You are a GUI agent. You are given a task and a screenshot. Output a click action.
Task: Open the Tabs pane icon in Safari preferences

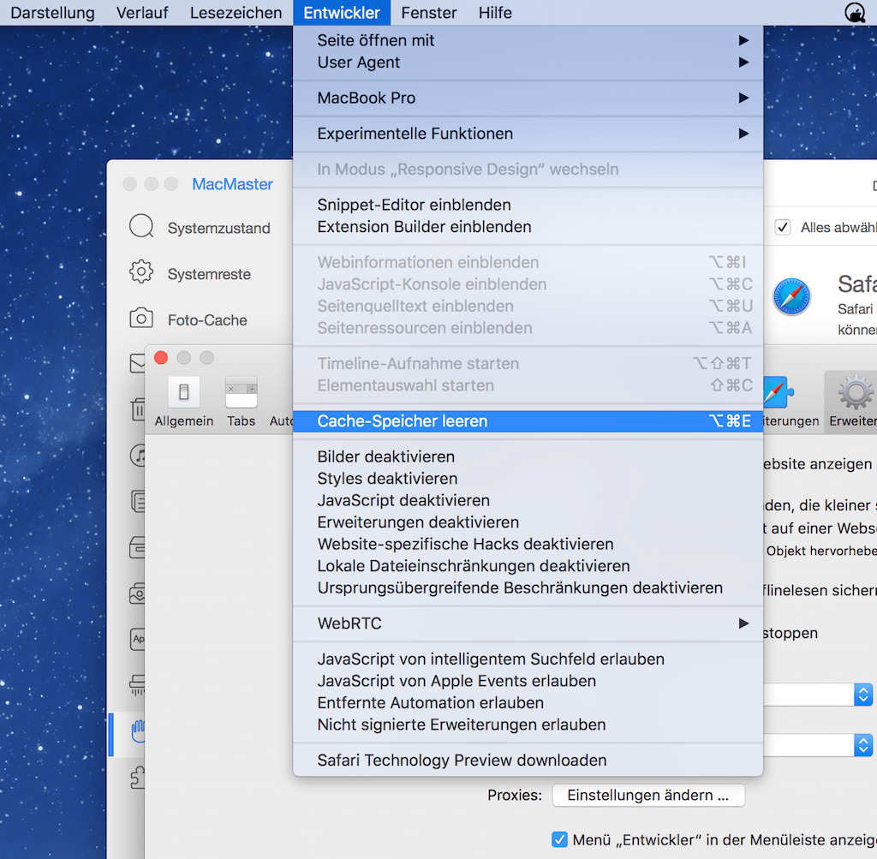pyautogui.click(x=241, y=392)
